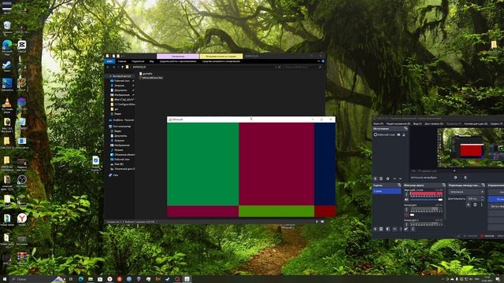Click the Explorer search field
Screen dimensions: 504x283
(302, 67)
